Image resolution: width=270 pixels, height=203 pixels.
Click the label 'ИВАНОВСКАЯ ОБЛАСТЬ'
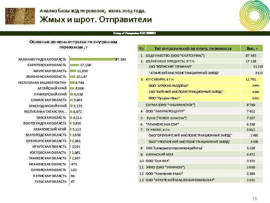pyautogui.click(x=48, y=164)
